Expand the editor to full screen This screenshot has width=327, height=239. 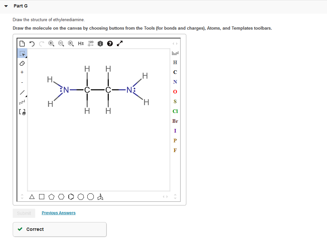click(120, 43)
